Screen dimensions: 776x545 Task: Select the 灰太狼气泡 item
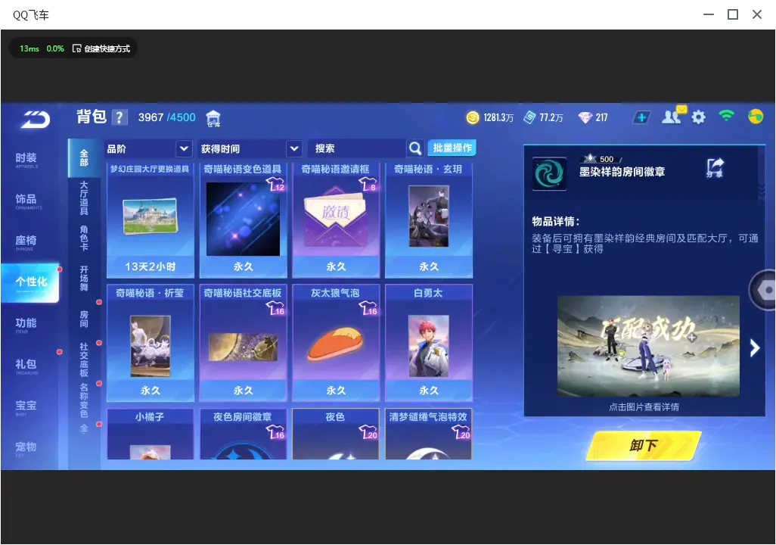click(336, 343)
